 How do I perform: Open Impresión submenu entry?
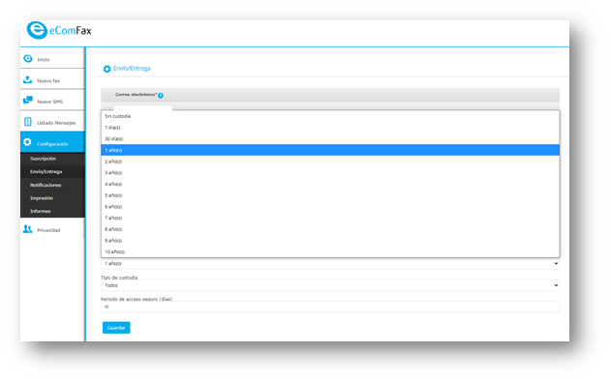click(52, 198)
